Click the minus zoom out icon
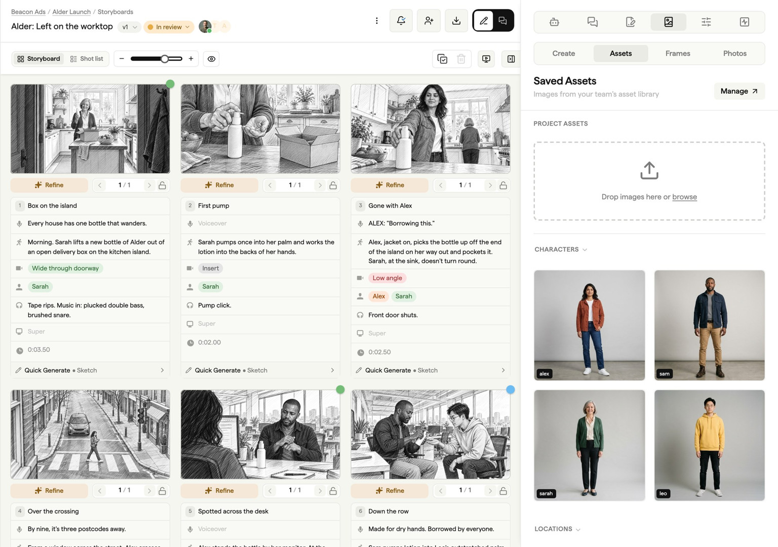 point(122,59)
